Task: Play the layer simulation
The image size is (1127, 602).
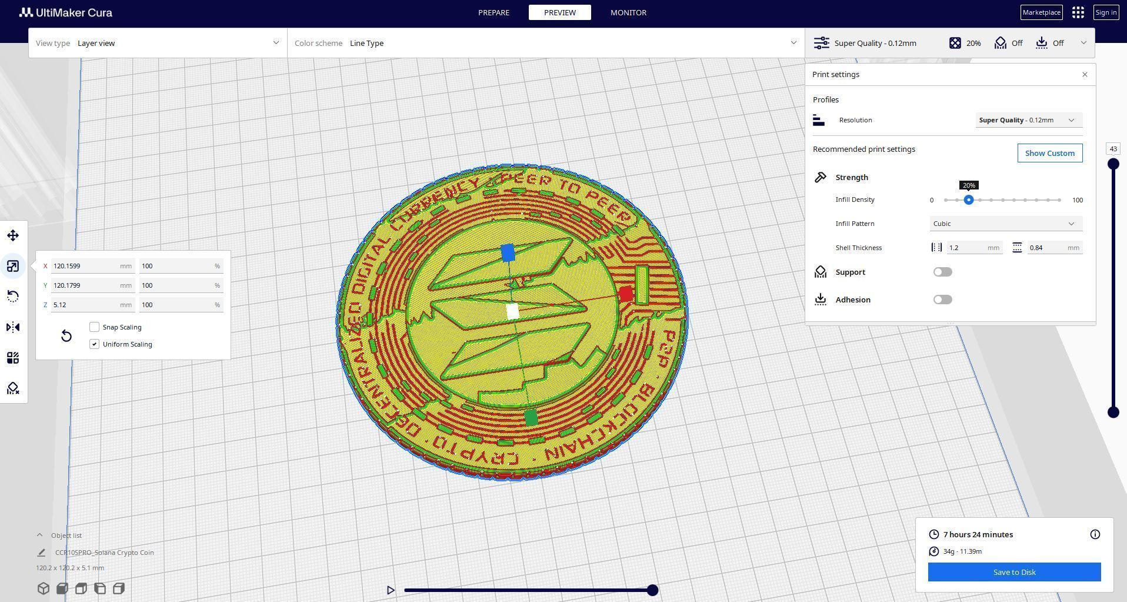Action: point(391,590)
